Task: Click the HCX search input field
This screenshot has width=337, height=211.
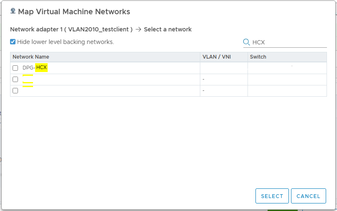Action: pyautogui.click(x=289, y=42)
